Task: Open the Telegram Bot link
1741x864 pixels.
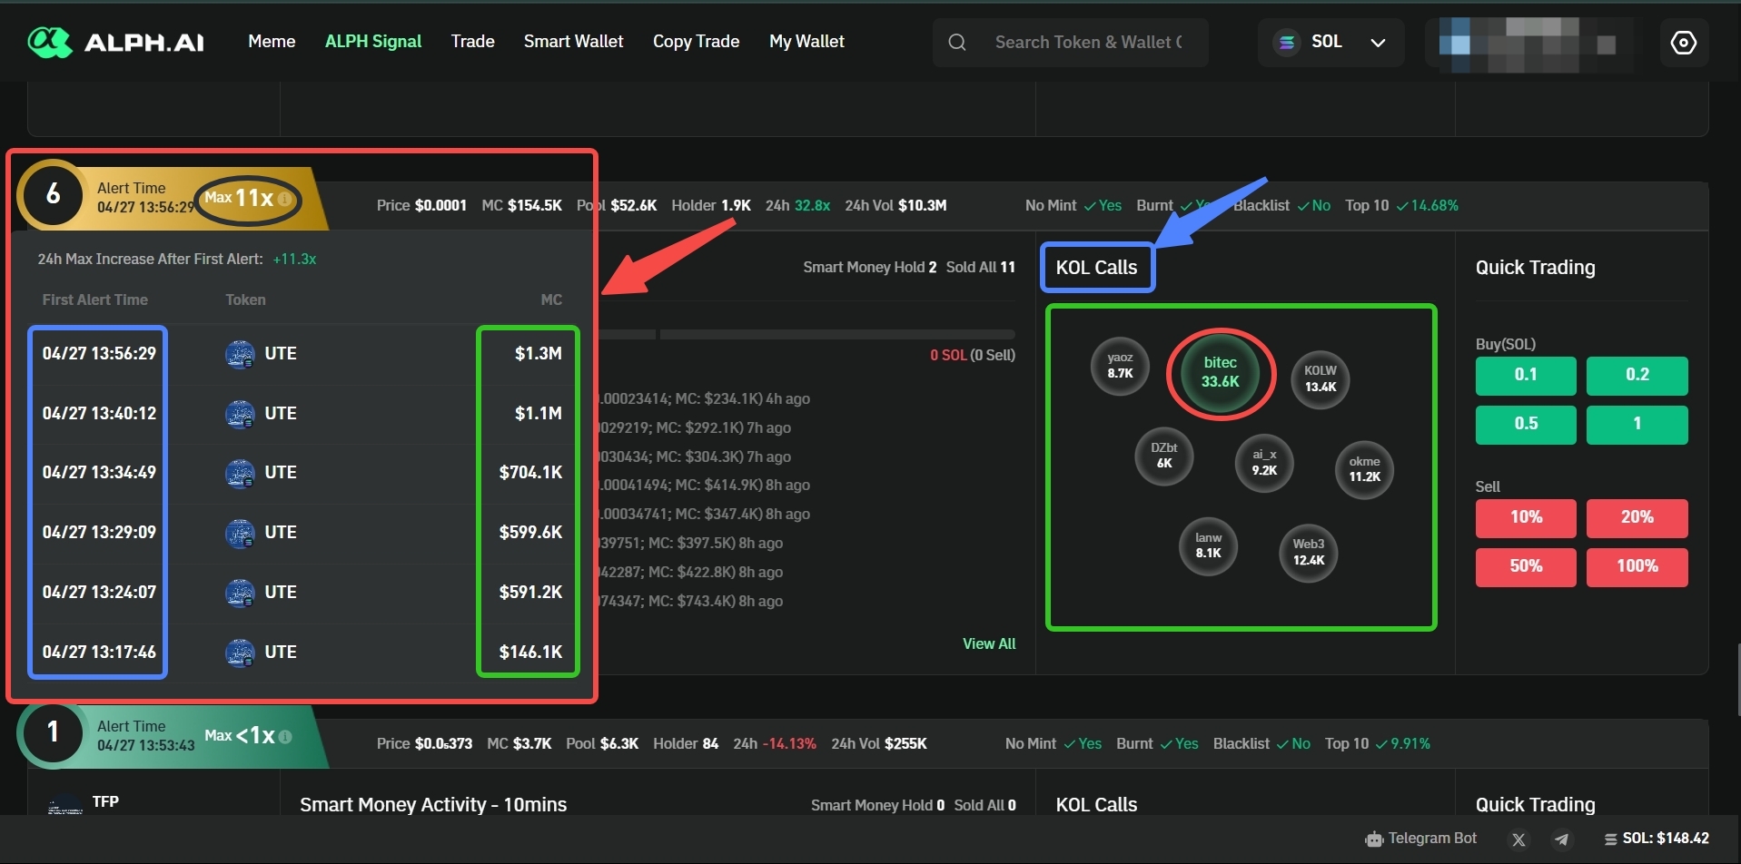Action: 1420,839
